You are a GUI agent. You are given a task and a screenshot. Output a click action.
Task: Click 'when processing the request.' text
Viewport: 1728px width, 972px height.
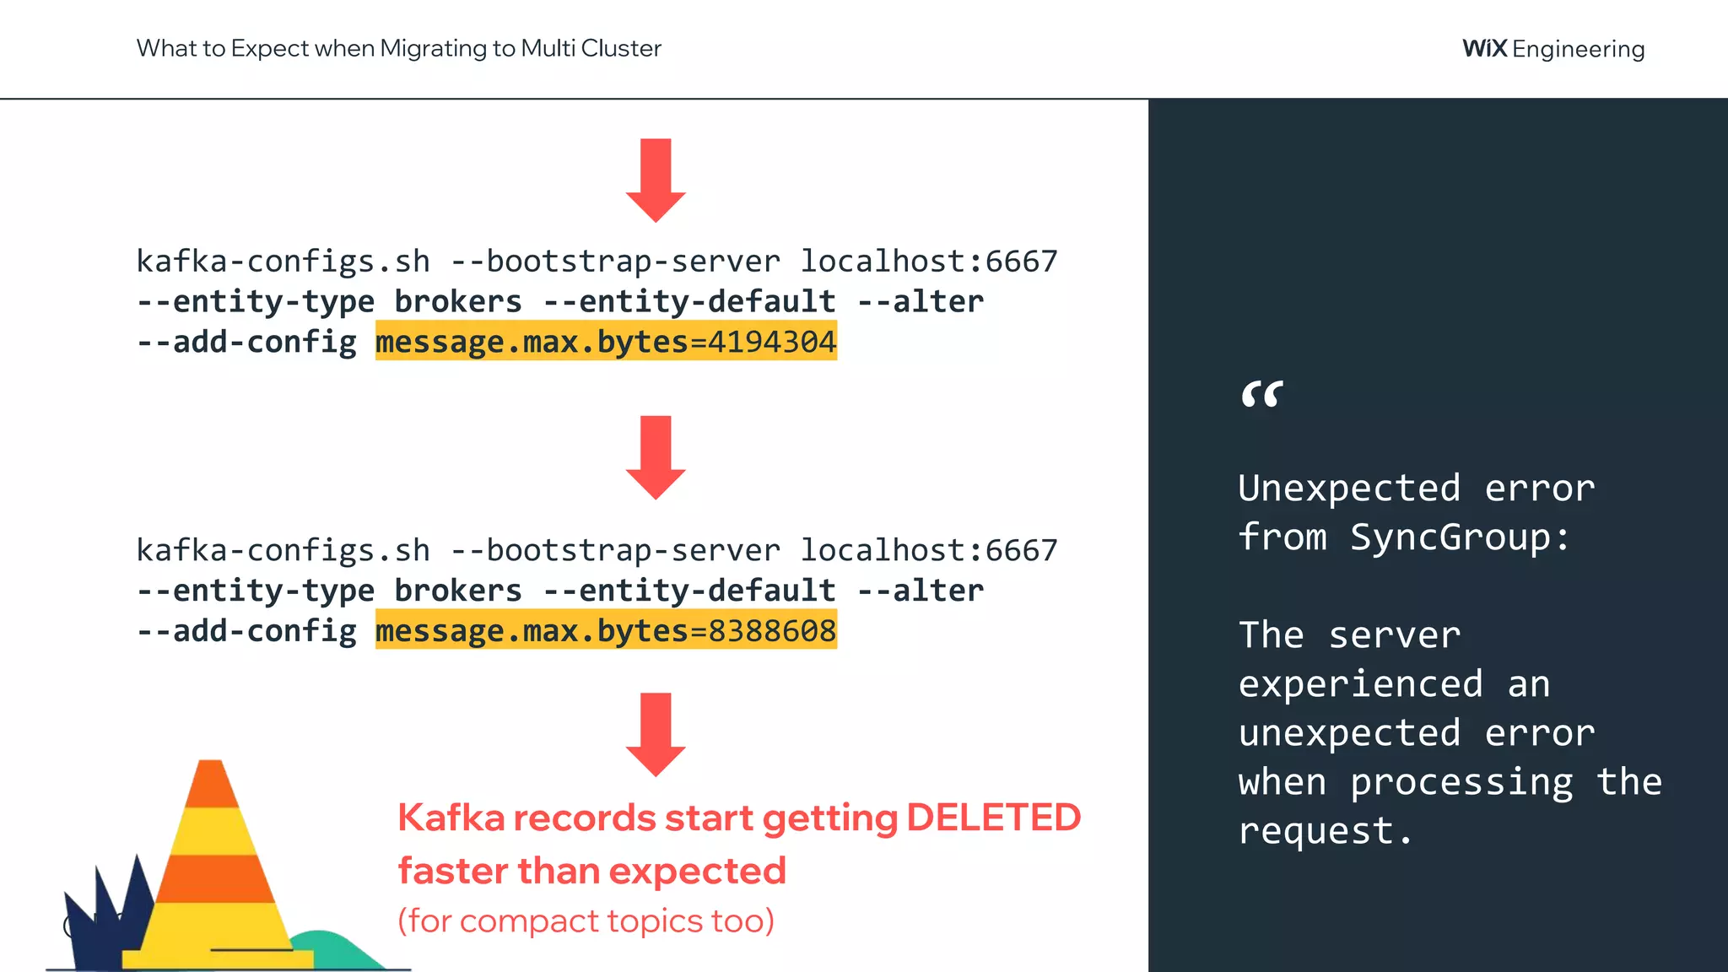1450,806
